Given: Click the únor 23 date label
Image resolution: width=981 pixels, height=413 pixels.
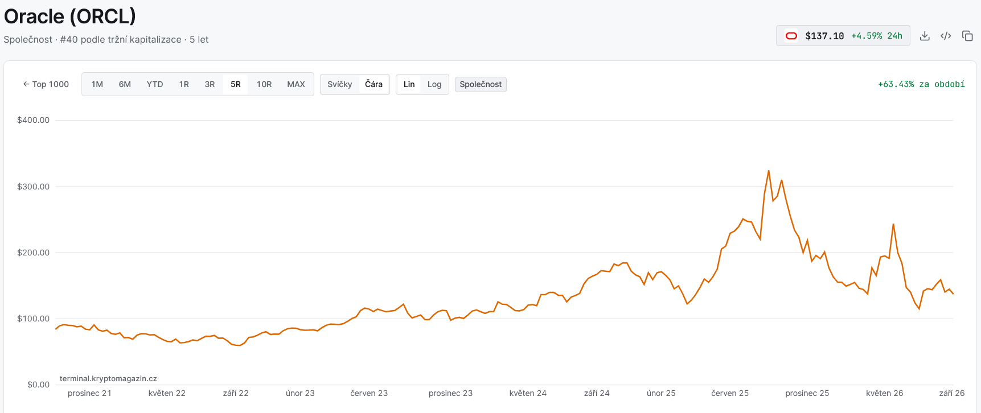Looking at the screenshot, I should pyautogui.click(x=300, y=393).
